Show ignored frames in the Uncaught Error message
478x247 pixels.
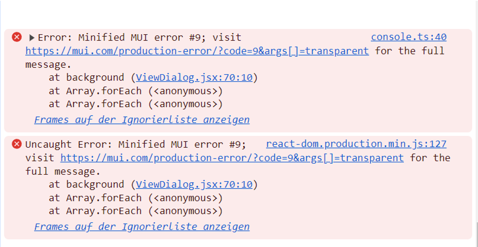142,227
